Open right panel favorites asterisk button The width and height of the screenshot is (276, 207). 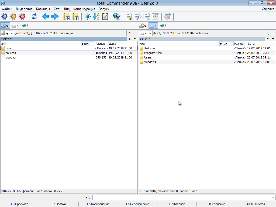tap(268, 39)
